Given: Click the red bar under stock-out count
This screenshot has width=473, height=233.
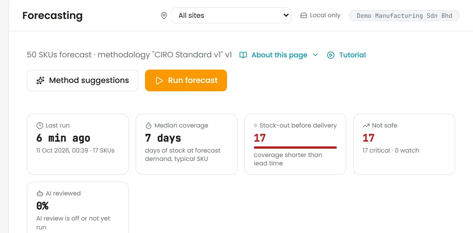Looking at the screenshot, I should (295, 148).
